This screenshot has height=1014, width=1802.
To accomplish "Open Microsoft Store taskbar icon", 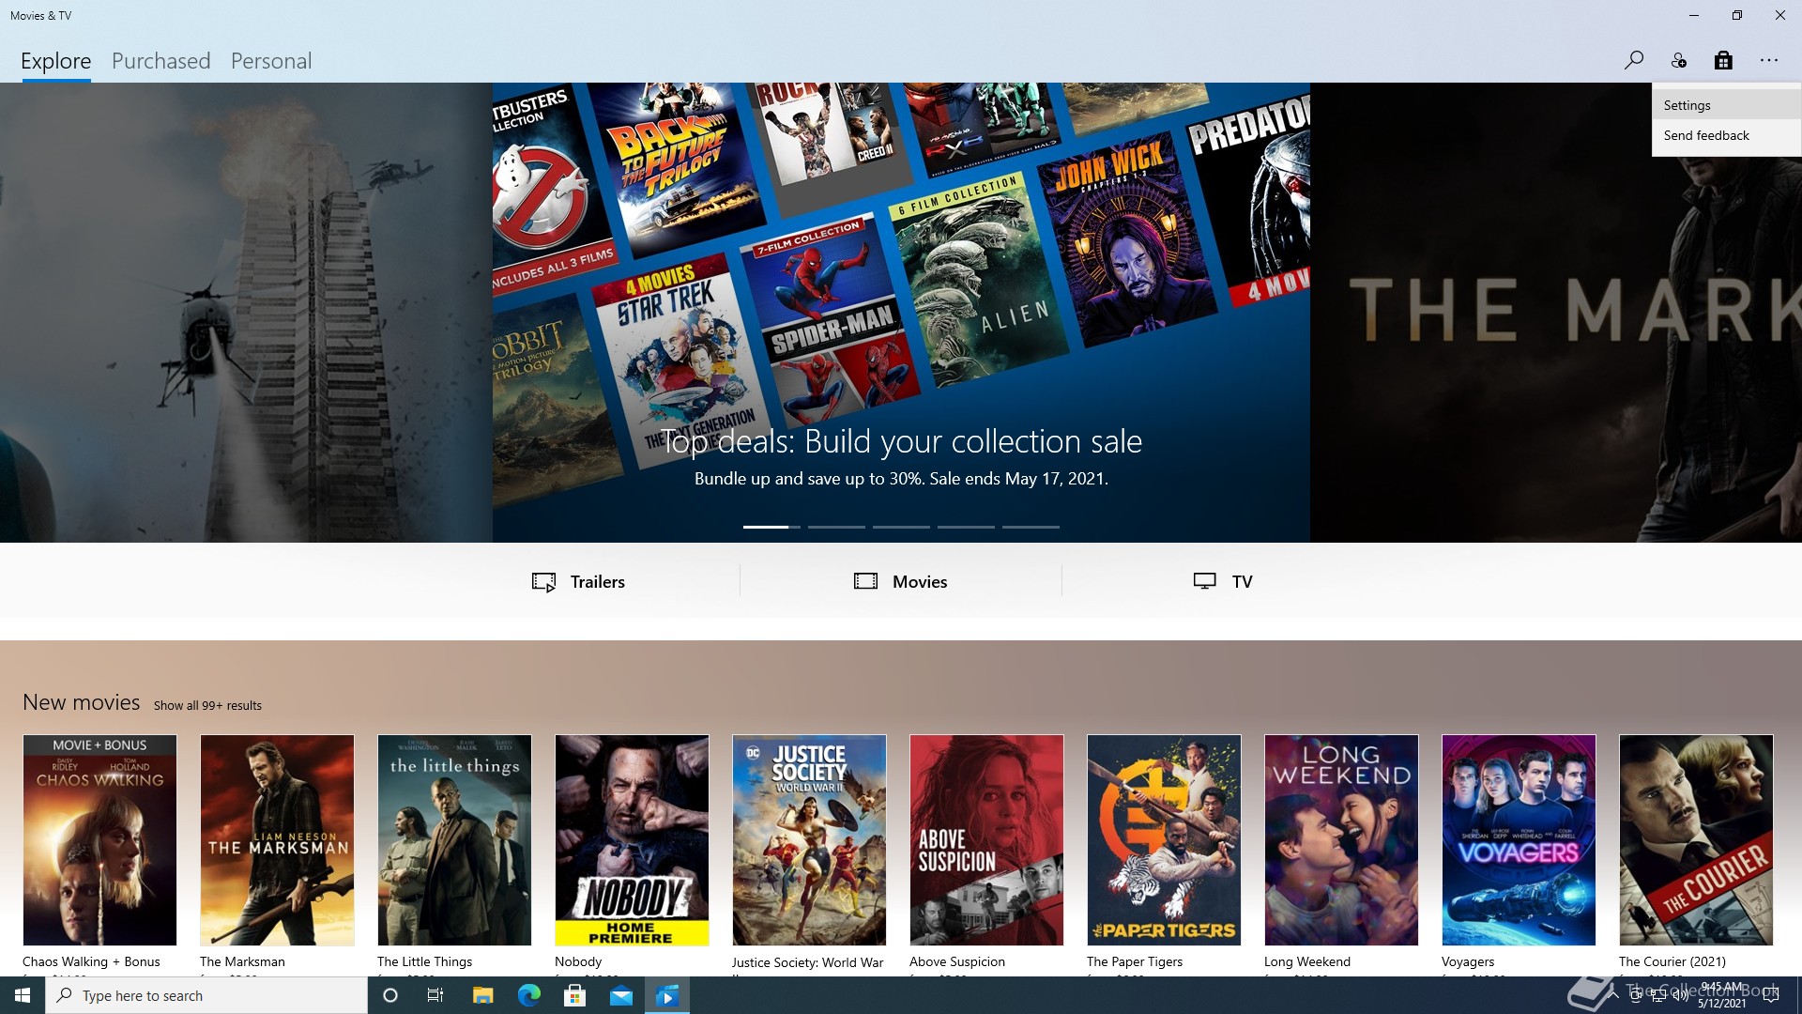I will pyautogui.click(x=574, y=995).
